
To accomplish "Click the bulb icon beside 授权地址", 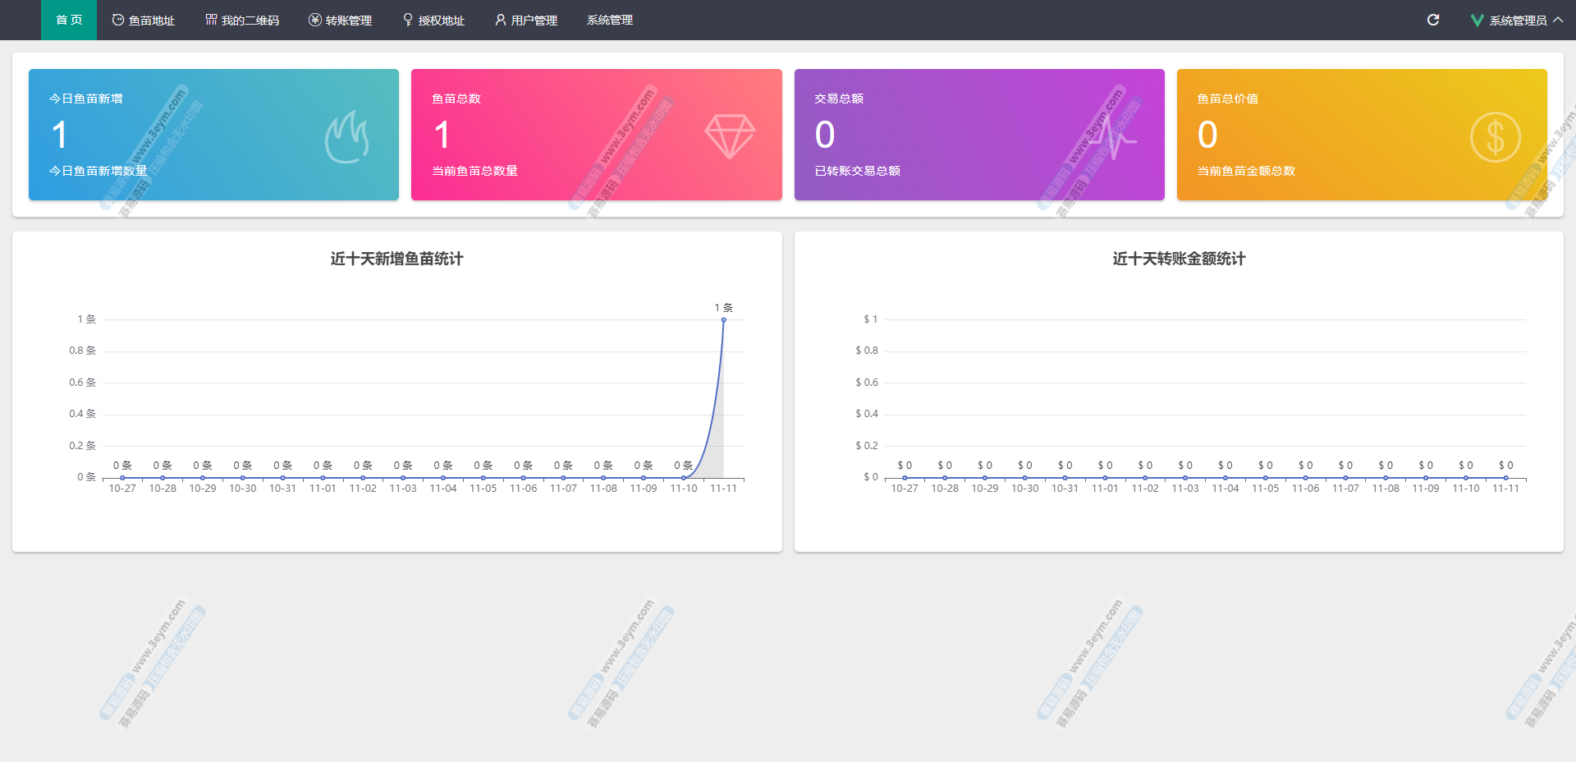I will [408, 20].
